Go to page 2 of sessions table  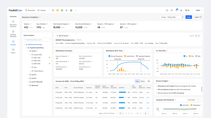tap(123, 113)
